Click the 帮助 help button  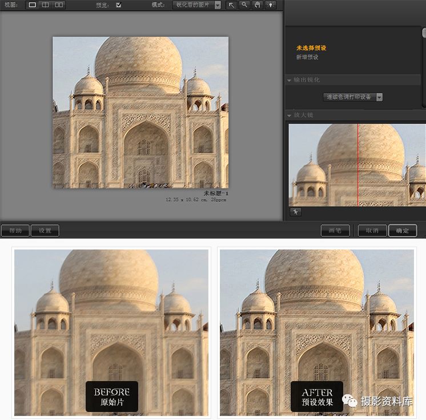(15, 231)
